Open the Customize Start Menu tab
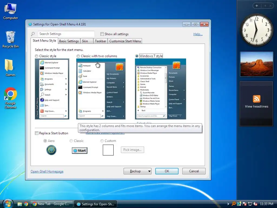Image resolution: width=277 pixels, height=208 pixels. pos(125,41)
